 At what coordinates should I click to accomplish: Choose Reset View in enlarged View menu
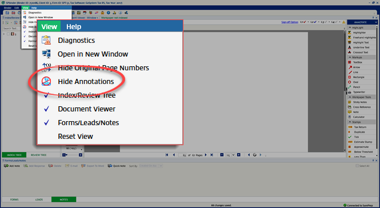[x=75, y=136]
